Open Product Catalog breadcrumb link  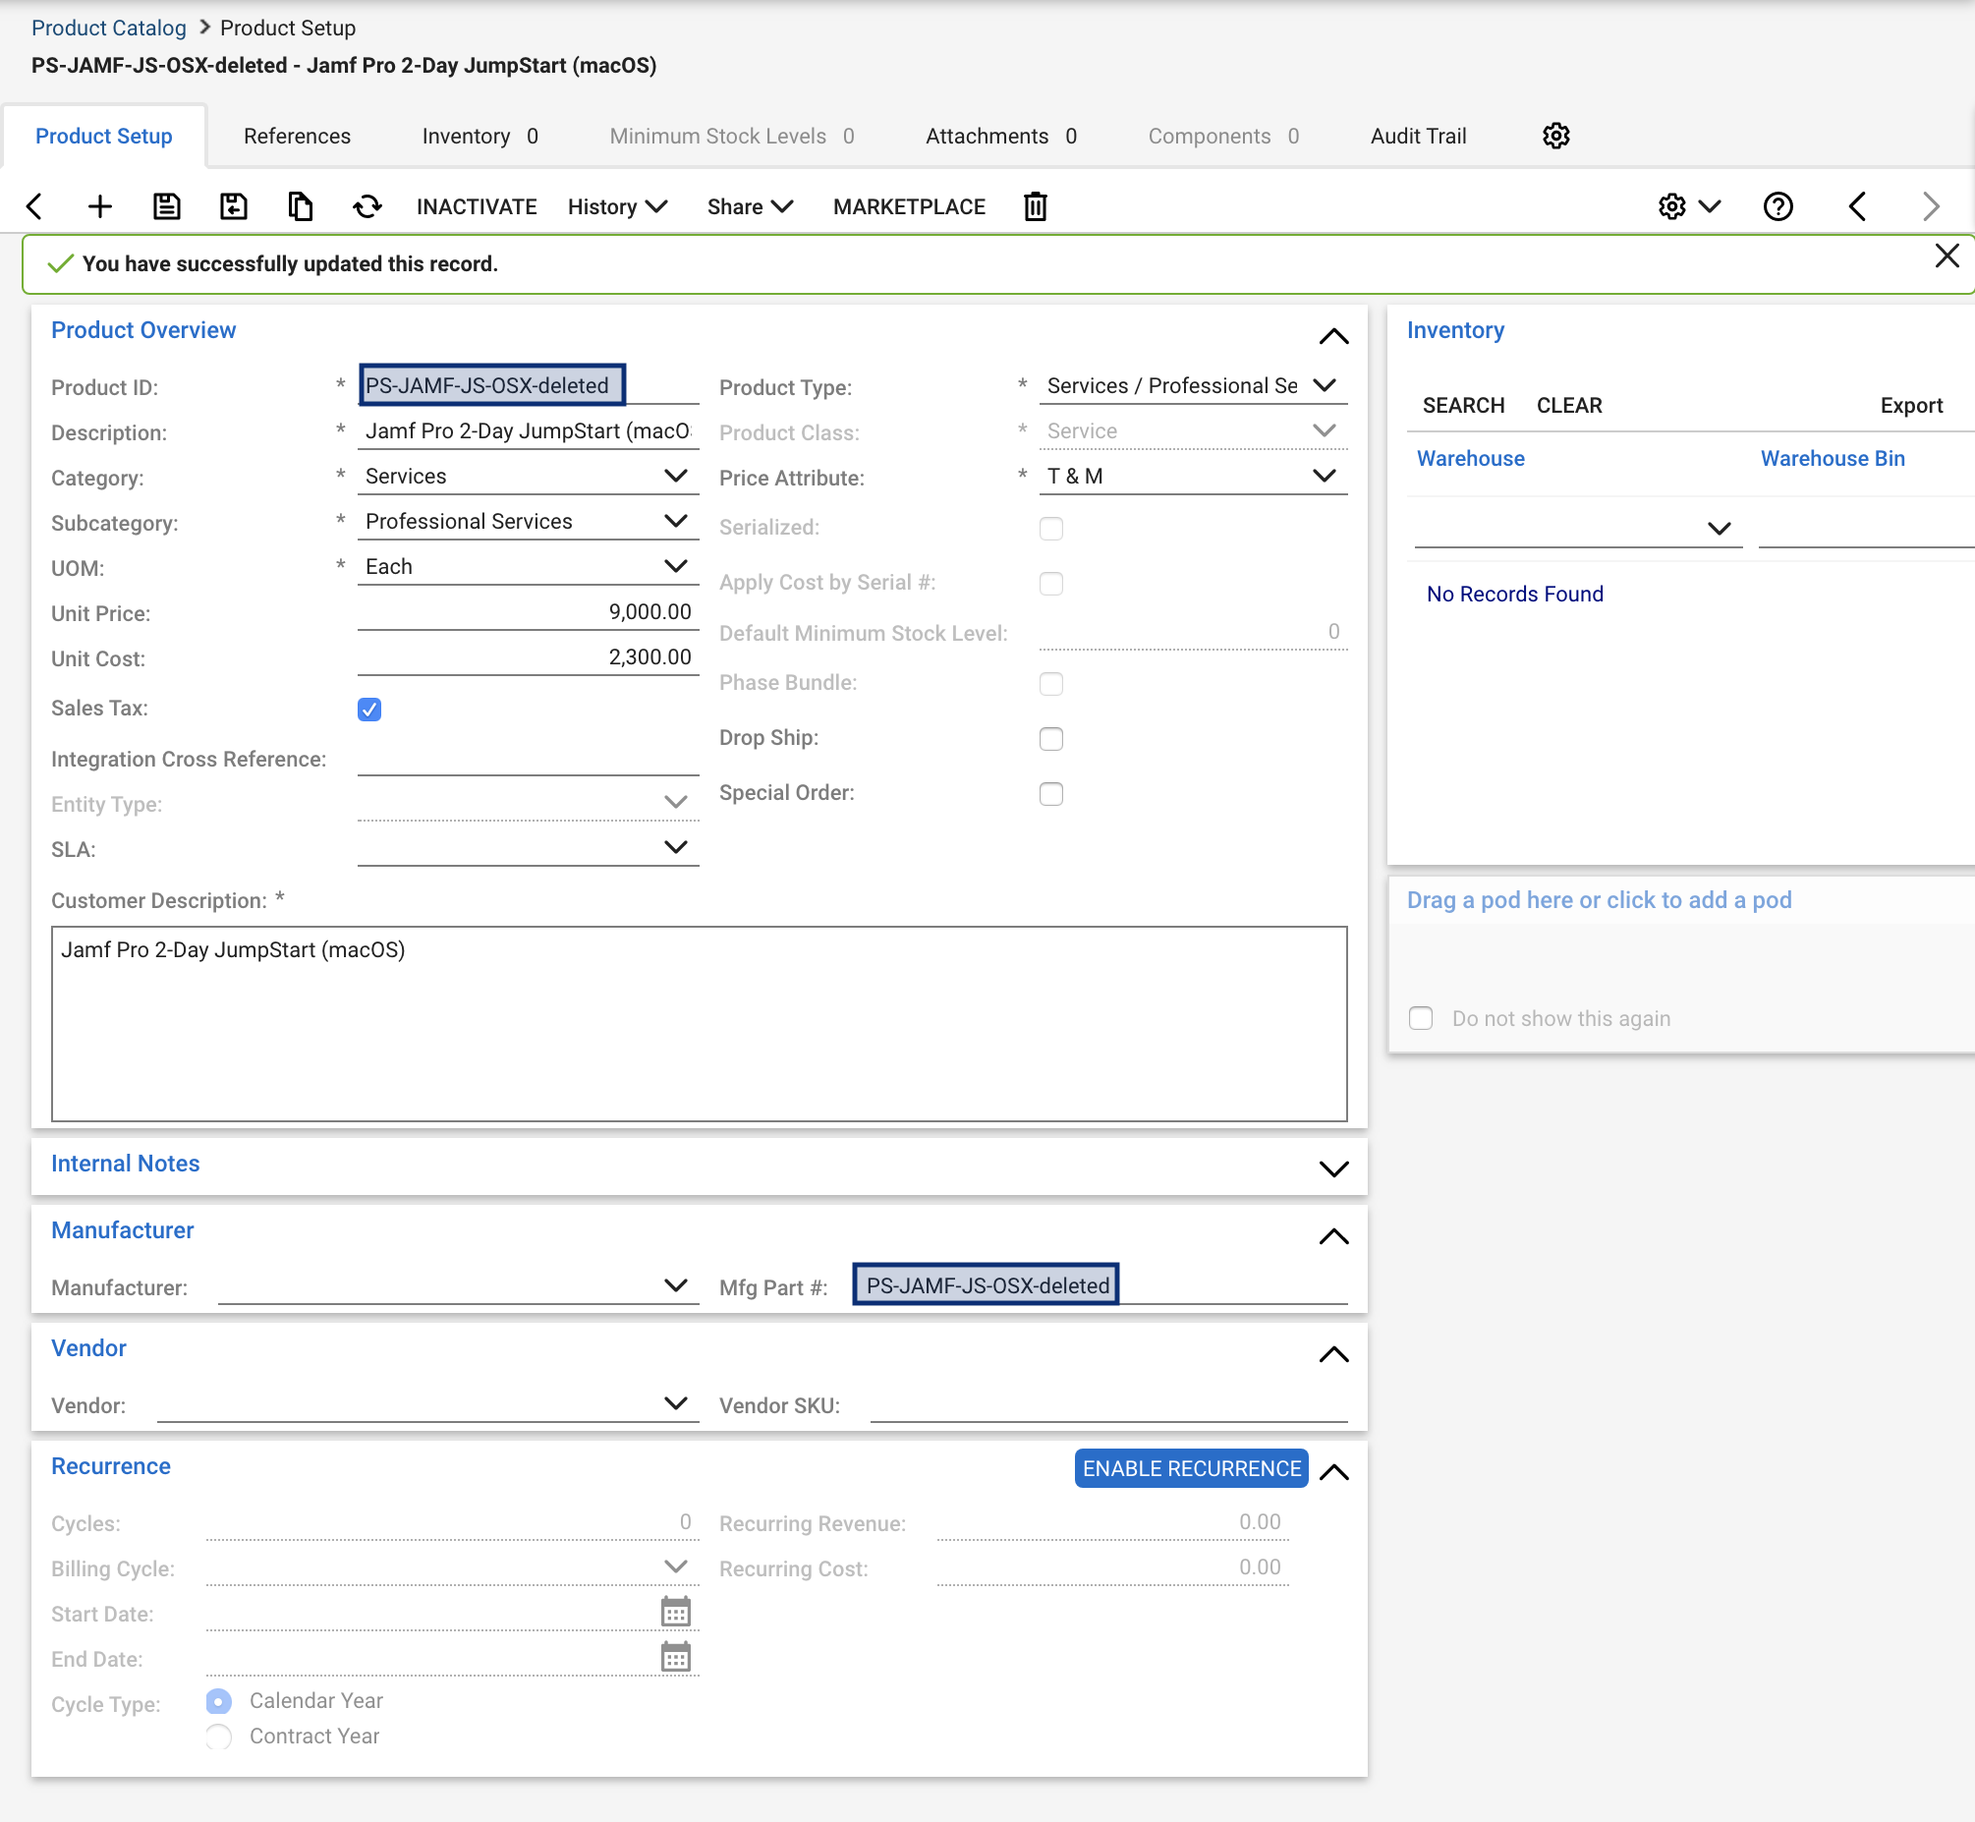click(x=108, y=28)
